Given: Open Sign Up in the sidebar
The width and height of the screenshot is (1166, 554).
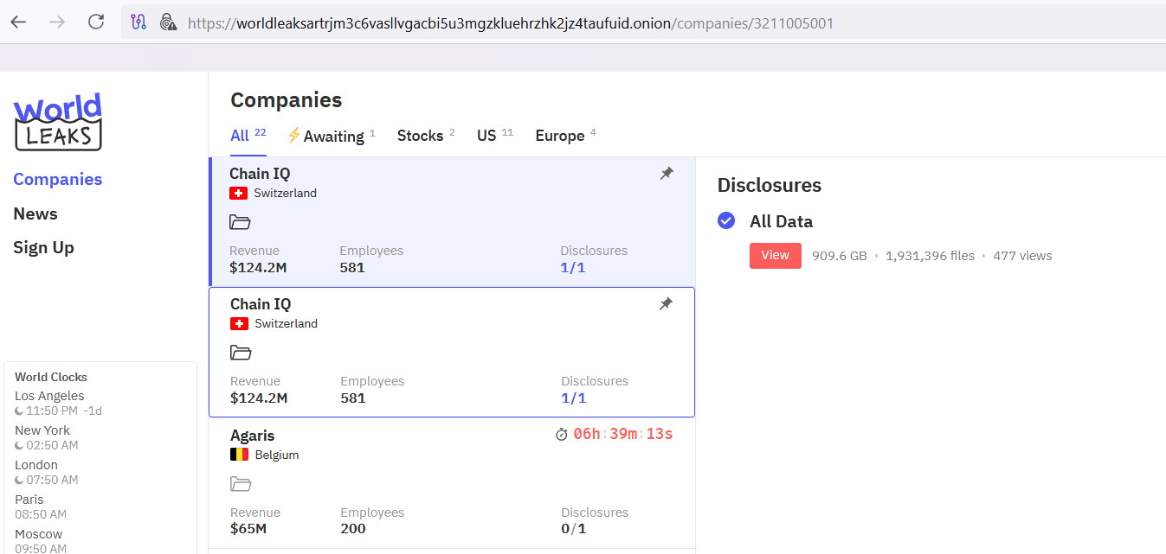Looking at the screenshot, I should [x=43, y=247].
